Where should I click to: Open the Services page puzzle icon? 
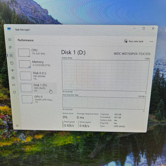click(x=14, y=92)
